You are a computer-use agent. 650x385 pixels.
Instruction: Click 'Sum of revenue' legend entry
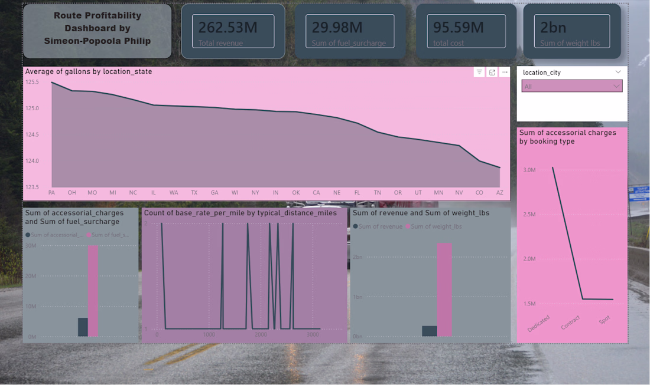click(378, 226)
